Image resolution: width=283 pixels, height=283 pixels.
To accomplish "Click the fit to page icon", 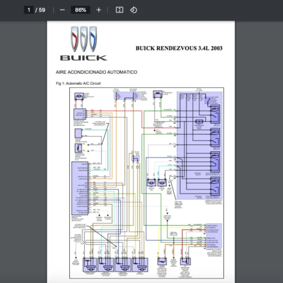I will pos(119,10).
